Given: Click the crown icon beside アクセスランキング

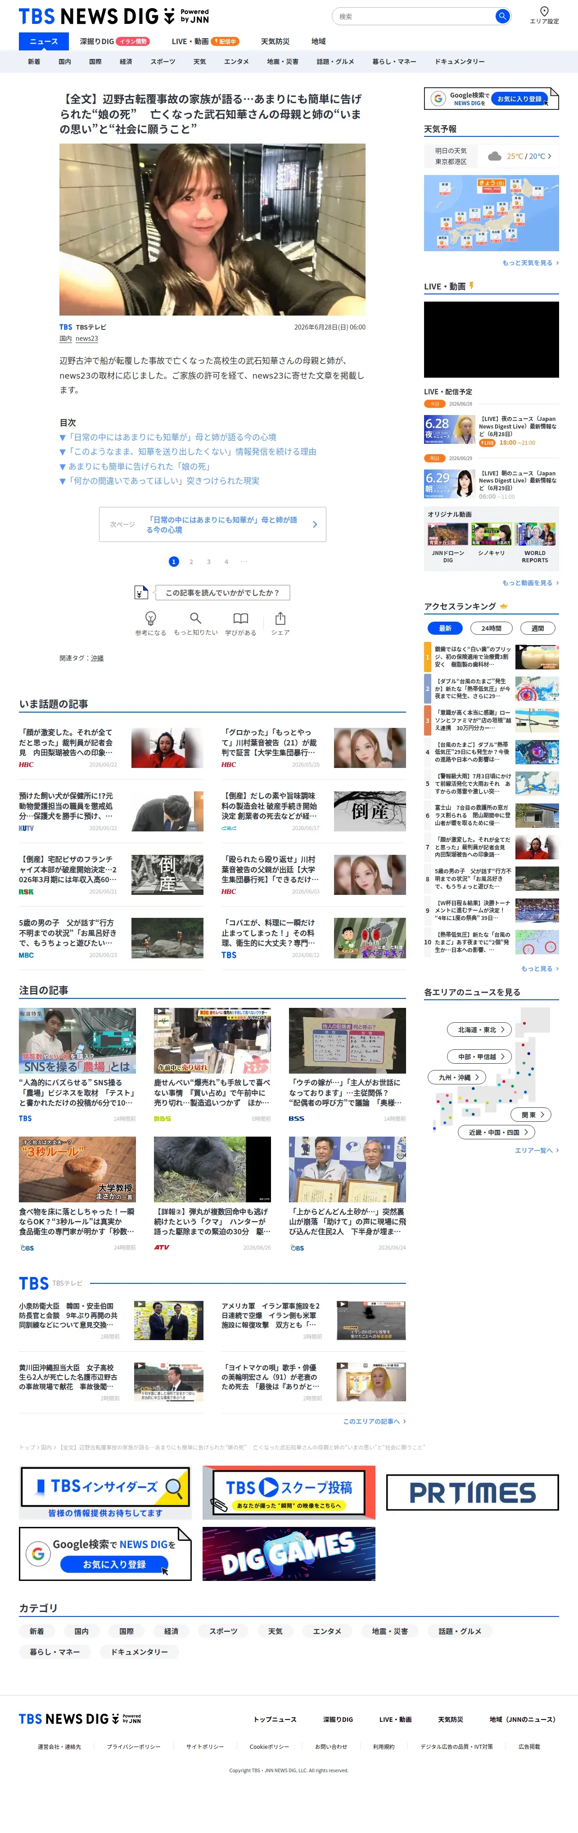Looking at the screenshot, I should click(504, 606).
